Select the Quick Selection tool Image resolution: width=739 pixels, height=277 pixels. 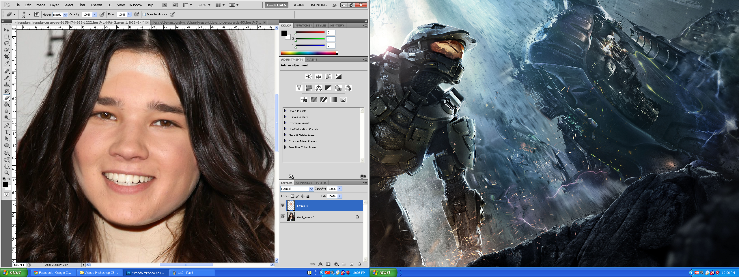point(7,50)
